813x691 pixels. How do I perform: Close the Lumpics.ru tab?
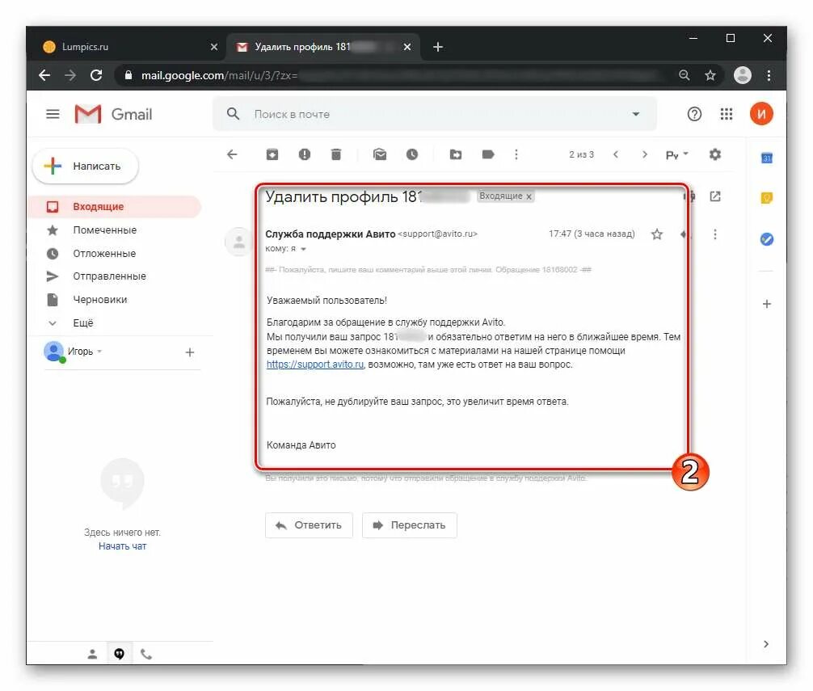click(x=214, y=47)
